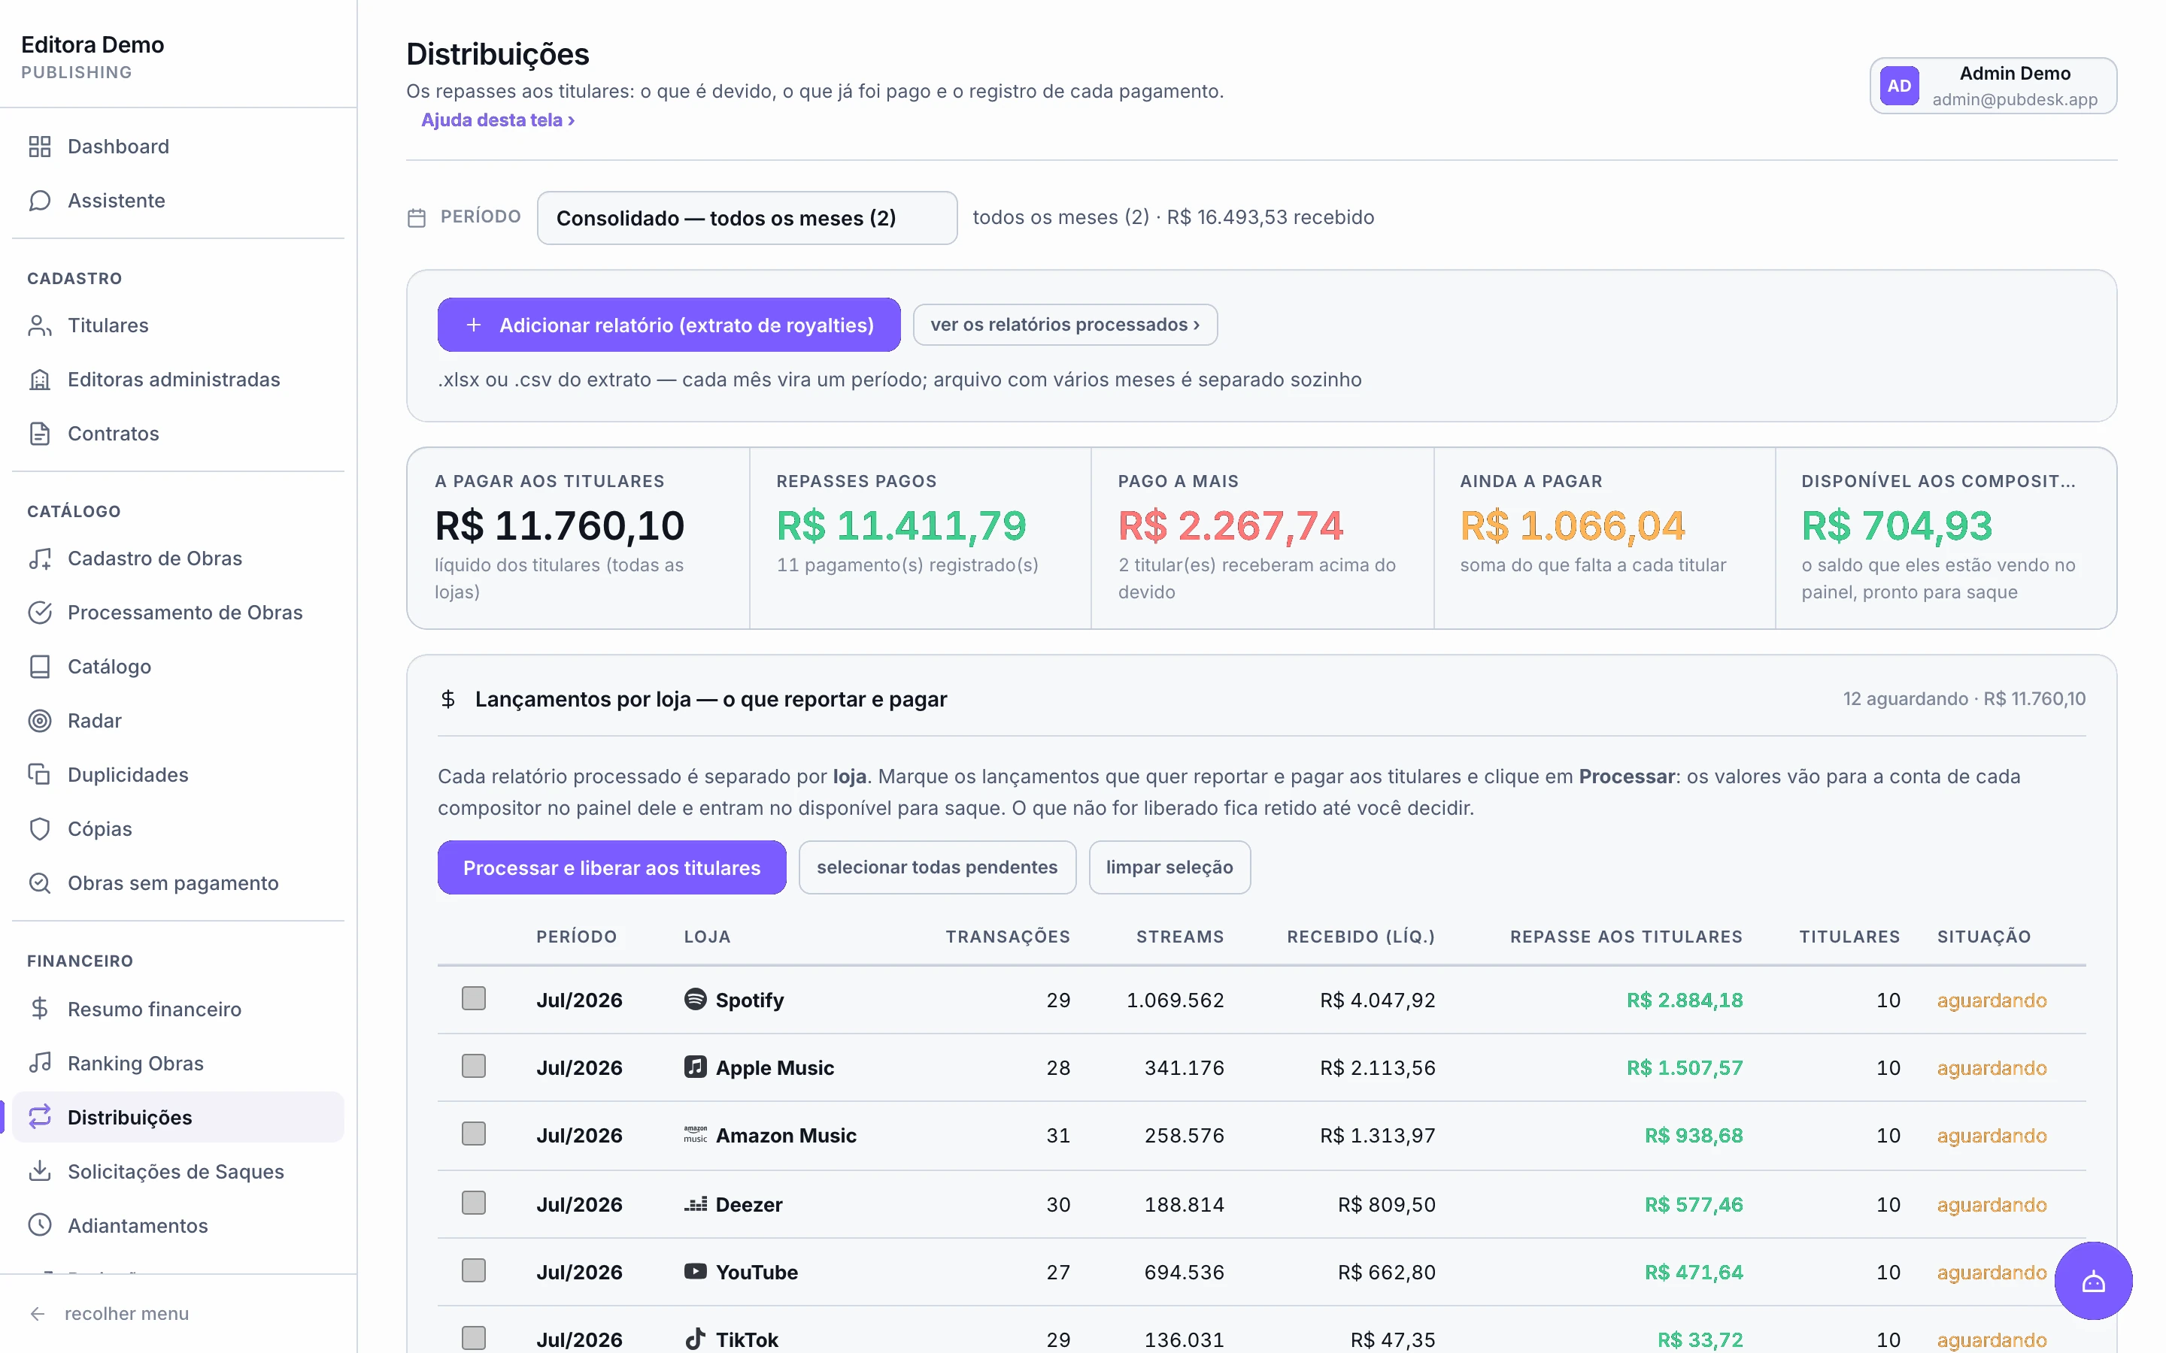Click the Cadastro de Obras music-plus icon

(x=39, y=558)
